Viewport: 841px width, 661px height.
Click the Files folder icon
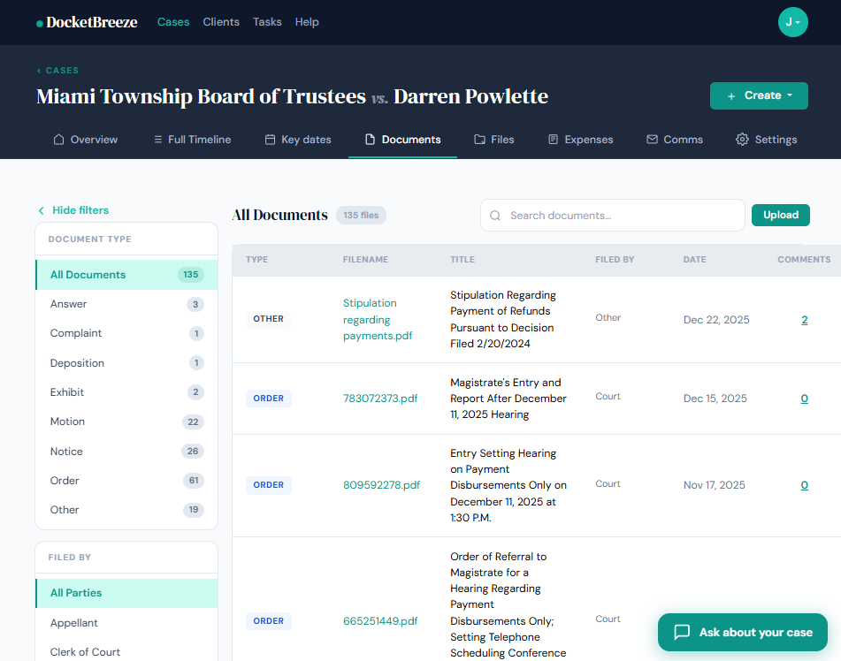(x=479, y=140)
